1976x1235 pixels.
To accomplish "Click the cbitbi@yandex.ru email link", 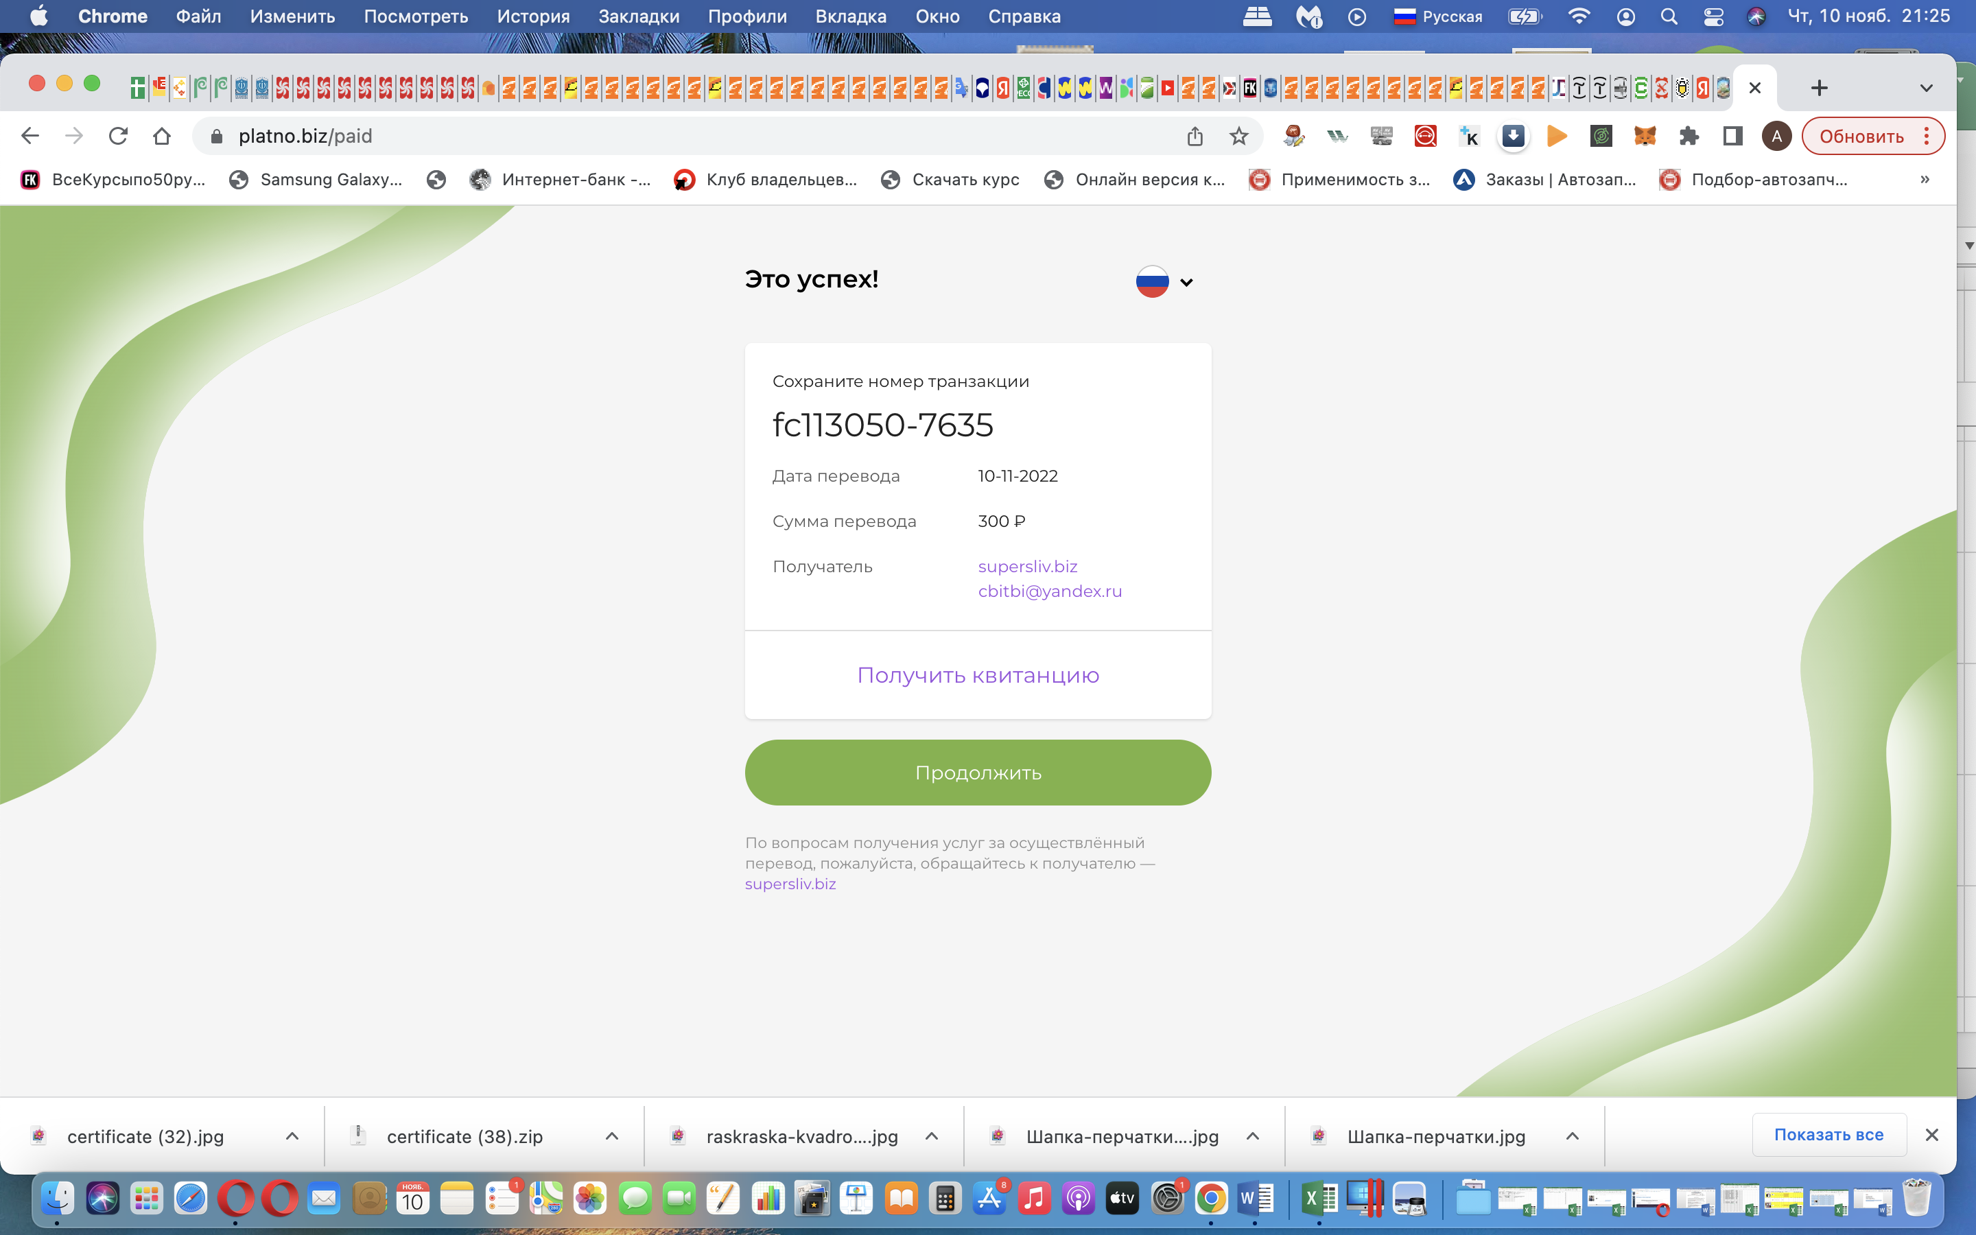I will 1050,591.
